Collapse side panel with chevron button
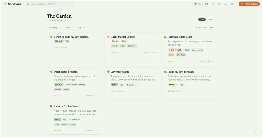The width and height of the screenshot is (263, 138). pos(257,132)
